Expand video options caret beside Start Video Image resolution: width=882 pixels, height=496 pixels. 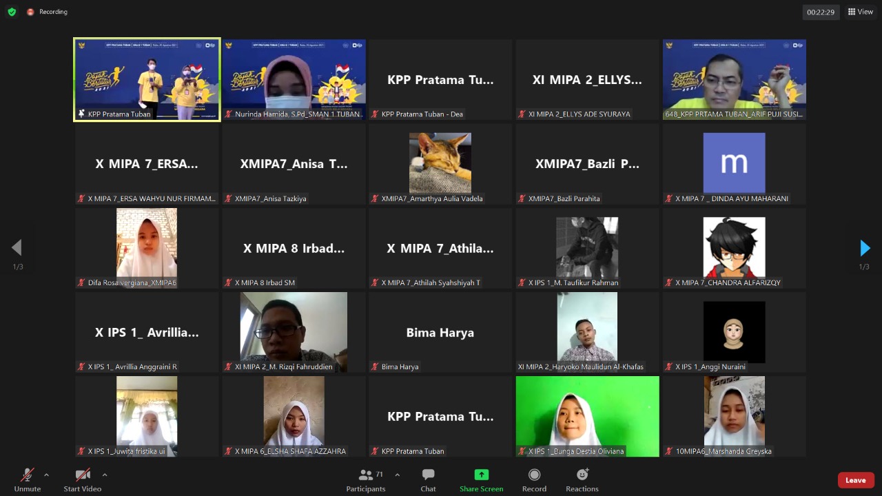(x=105, y=475)
